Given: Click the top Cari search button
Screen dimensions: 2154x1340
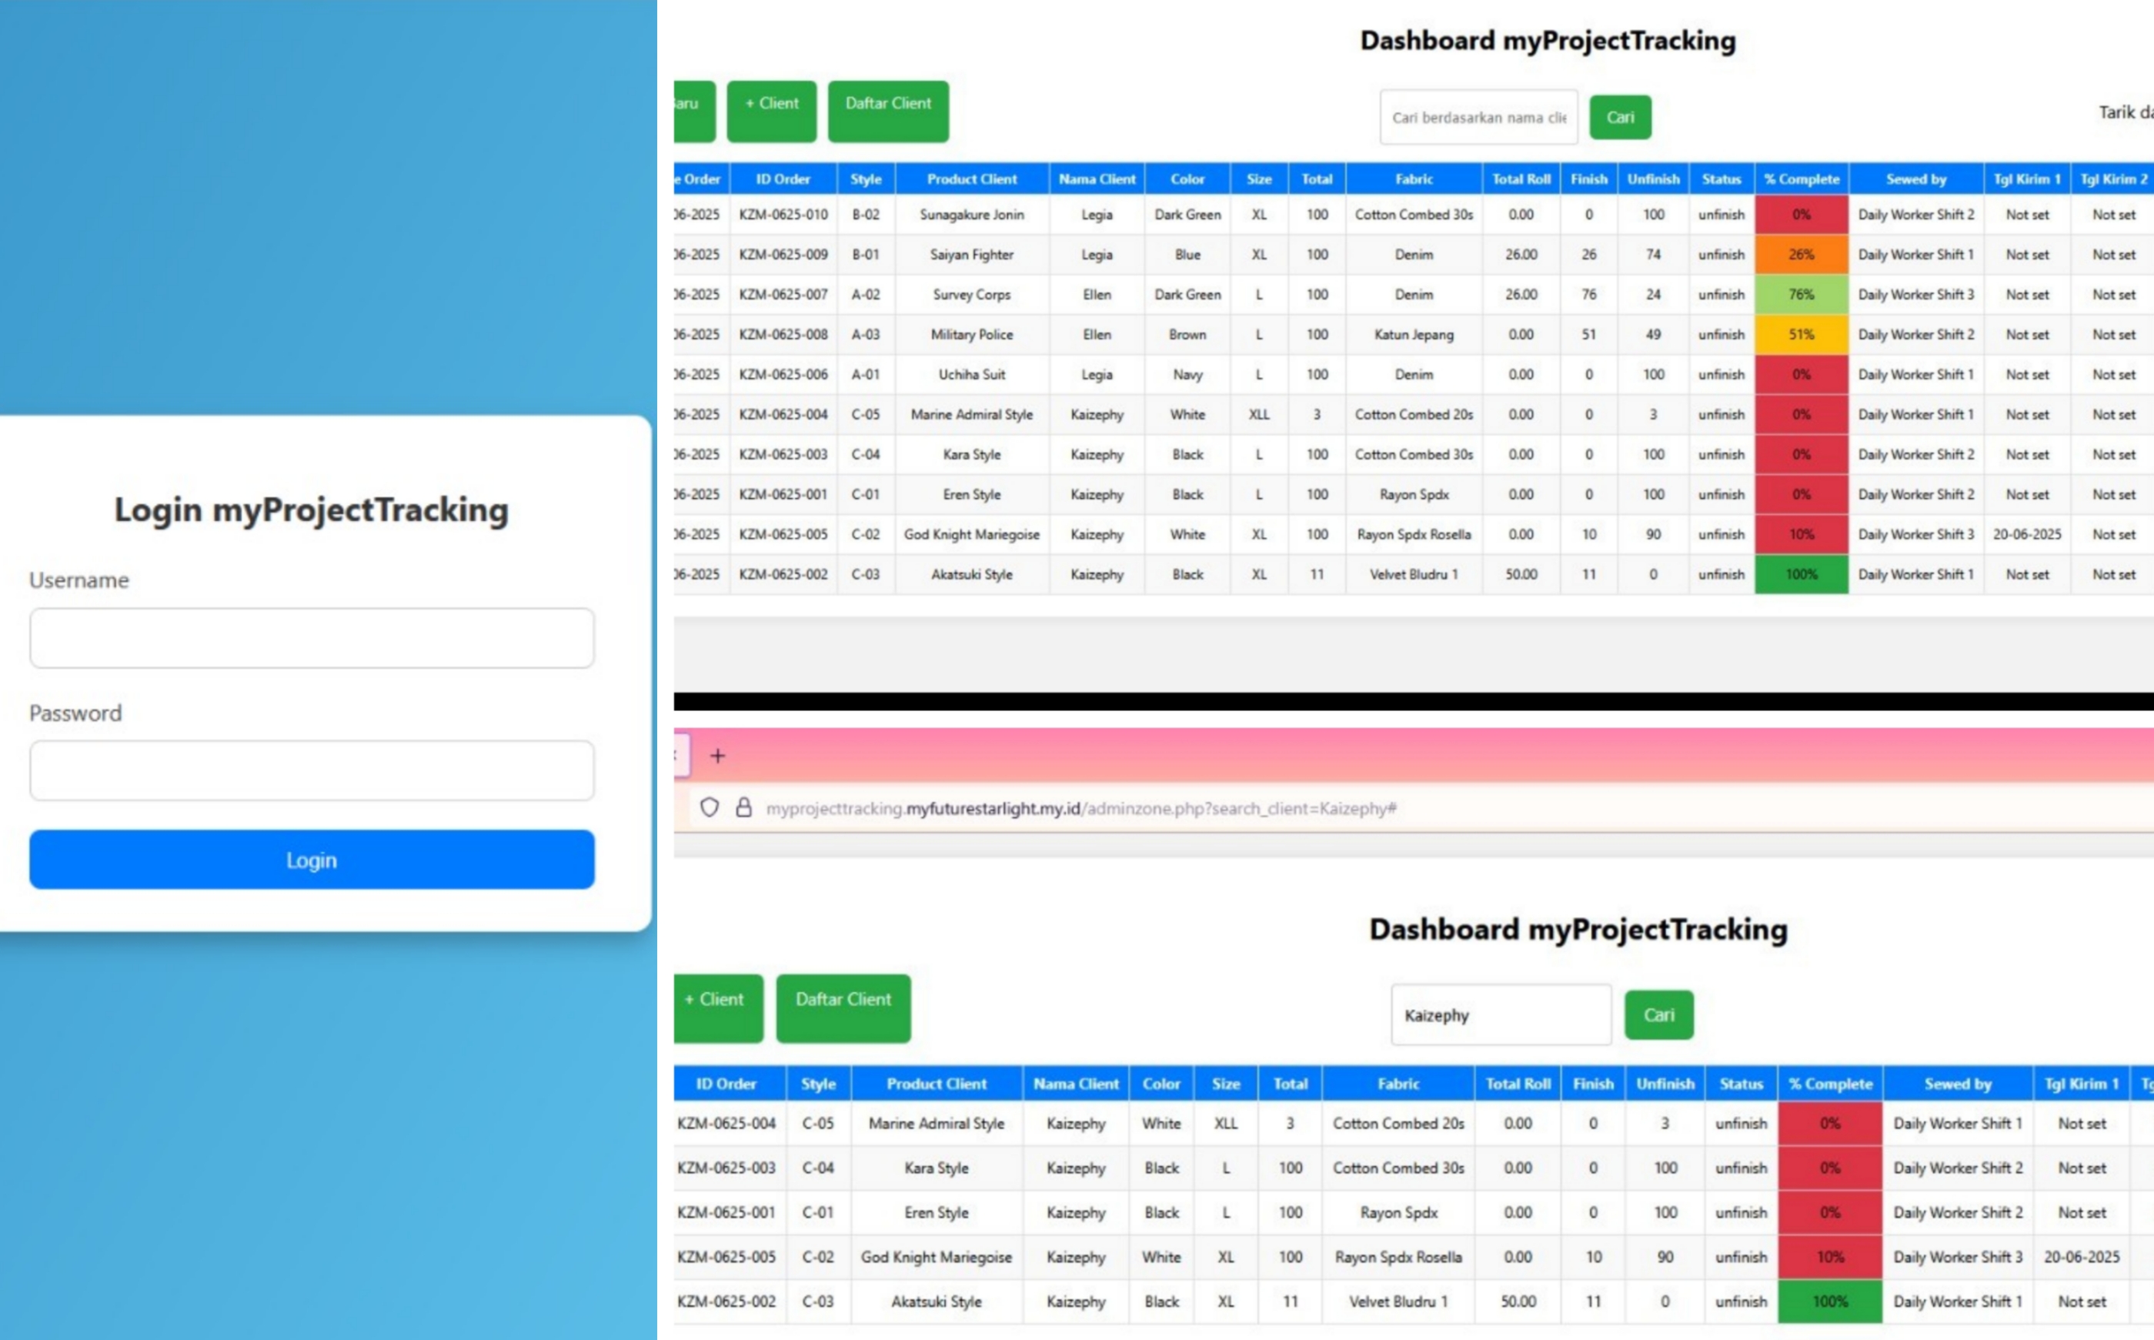Looking at the screenshot, I should point(1620,117).
